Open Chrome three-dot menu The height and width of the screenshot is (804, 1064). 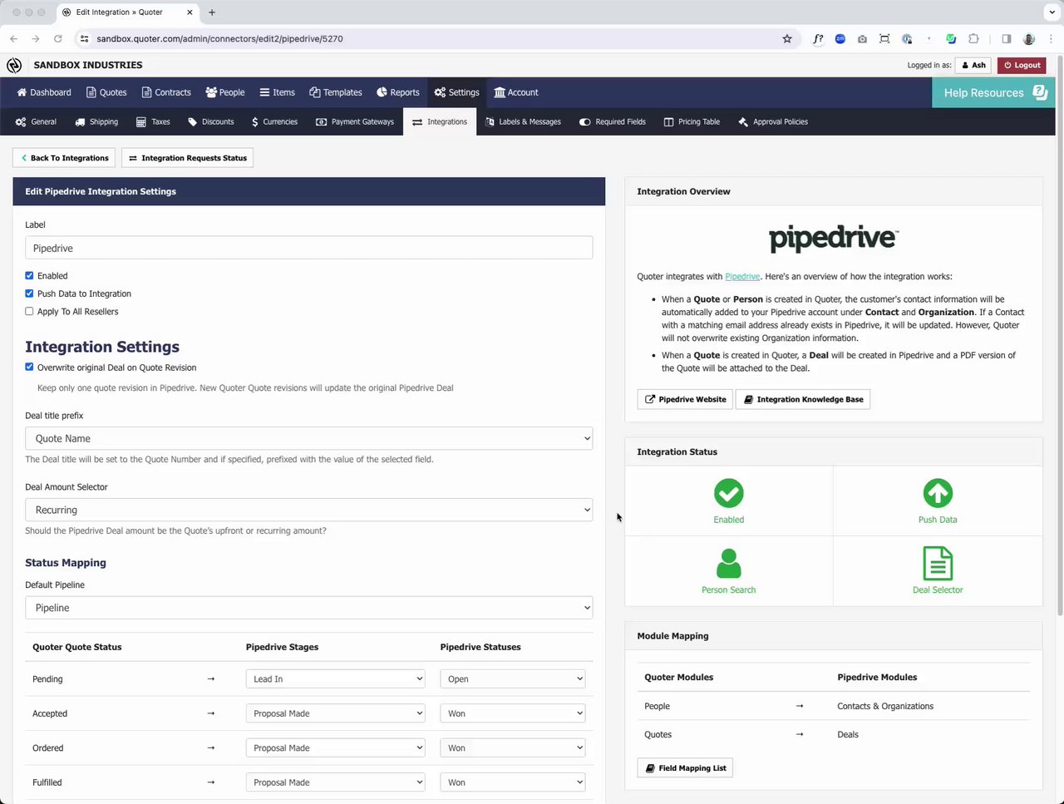tap(1052, 38)
